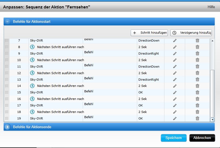
Task: Edit step 11 DirectionDown command
Action: pyautogui.click(x=175, y=67)
